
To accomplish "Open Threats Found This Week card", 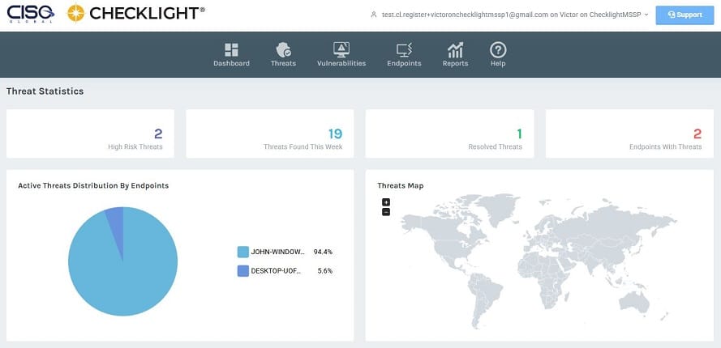I will click(268, 134).
